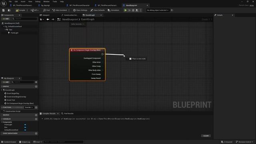Screen dimensions: 256x144
Task: Compile the blueprint
Action: (20, 10)
